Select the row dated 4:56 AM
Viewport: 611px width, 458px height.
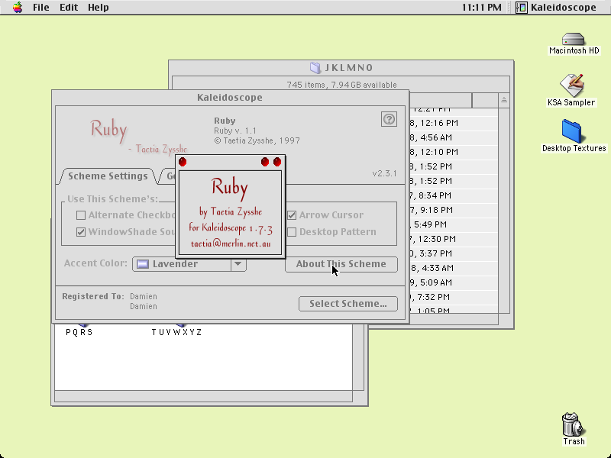tap(453, 137)
